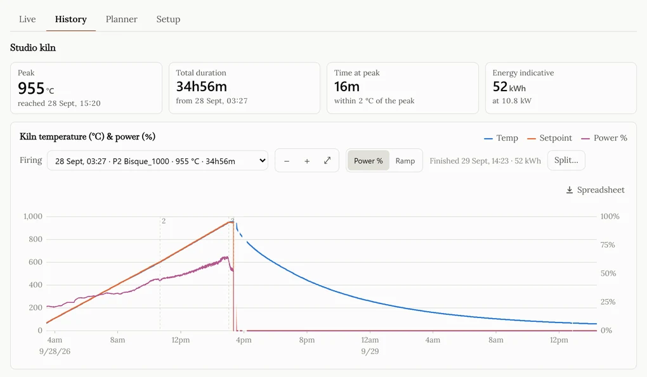Click the 9/29 date label on axis
Viewport: 647px width, 377px height.
coord(370,352)
